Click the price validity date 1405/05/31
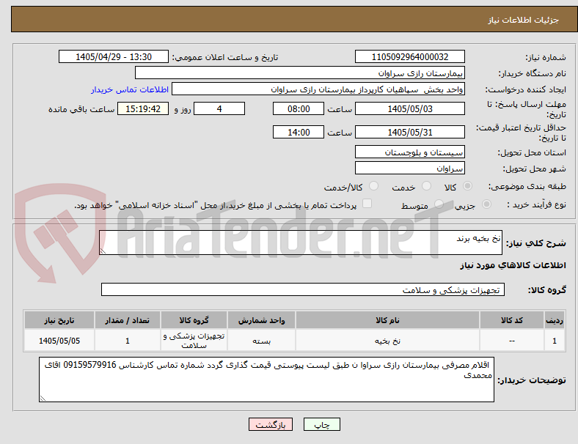The width and height of the screenshot is (578, 444). 409,132
